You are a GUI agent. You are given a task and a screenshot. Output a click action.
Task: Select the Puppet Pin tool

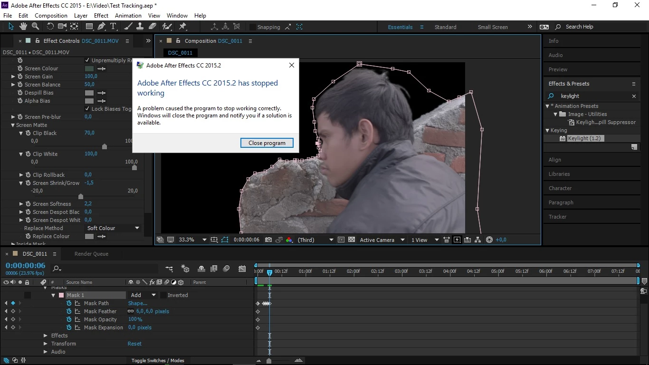[x=182, y=27]
